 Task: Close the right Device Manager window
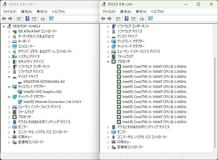211,4
